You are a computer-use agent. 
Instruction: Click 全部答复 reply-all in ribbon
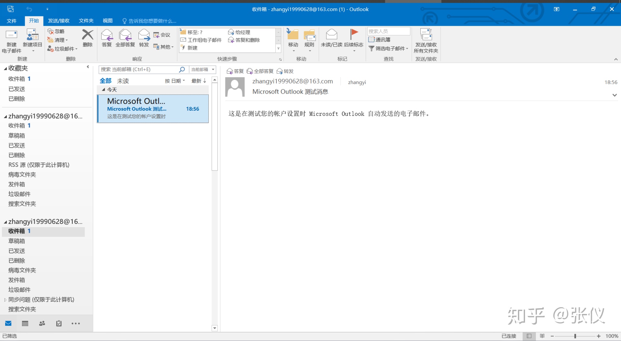pos(125,38)
